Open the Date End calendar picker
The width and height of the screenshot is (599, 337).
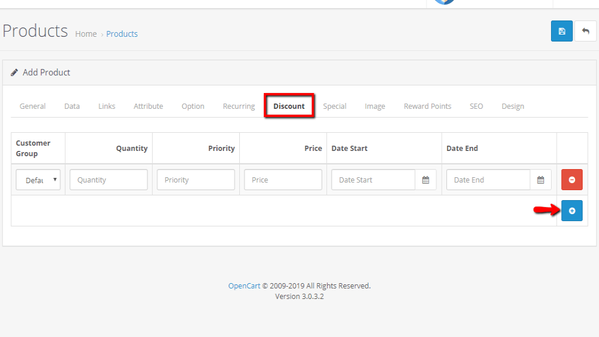tap(541, 180)
